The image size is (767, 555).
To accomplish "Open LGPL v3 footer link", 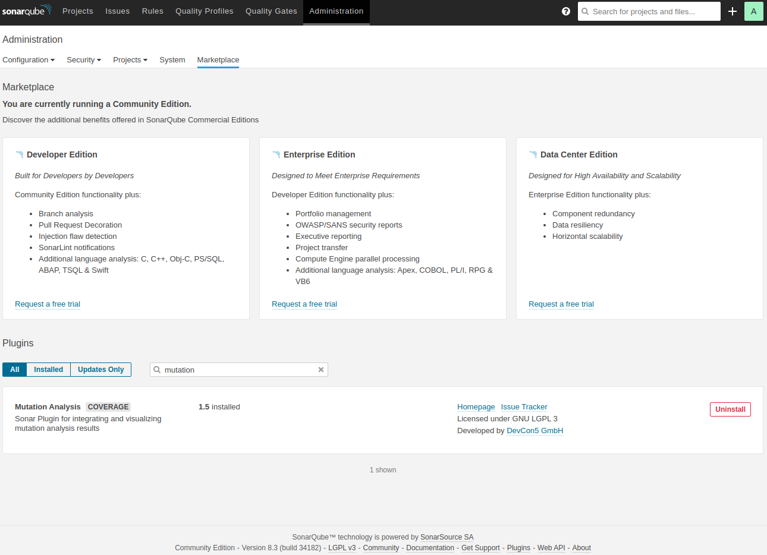I will (342, 548).
